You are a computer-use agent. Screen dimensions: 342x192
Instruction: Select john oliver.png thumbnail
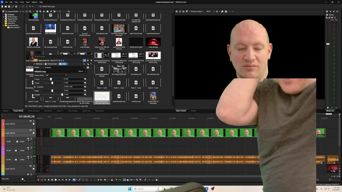[x=50, y=28]
